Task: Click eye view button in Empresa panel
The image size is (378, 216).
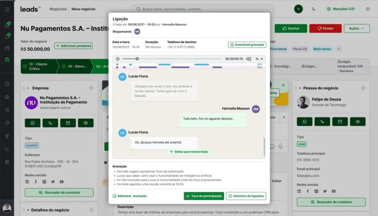Action: (x=86, y=123)
